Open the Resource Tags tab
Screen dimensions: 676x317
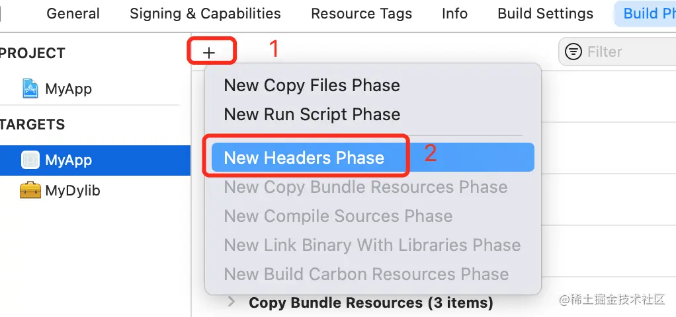coord(361,13)
